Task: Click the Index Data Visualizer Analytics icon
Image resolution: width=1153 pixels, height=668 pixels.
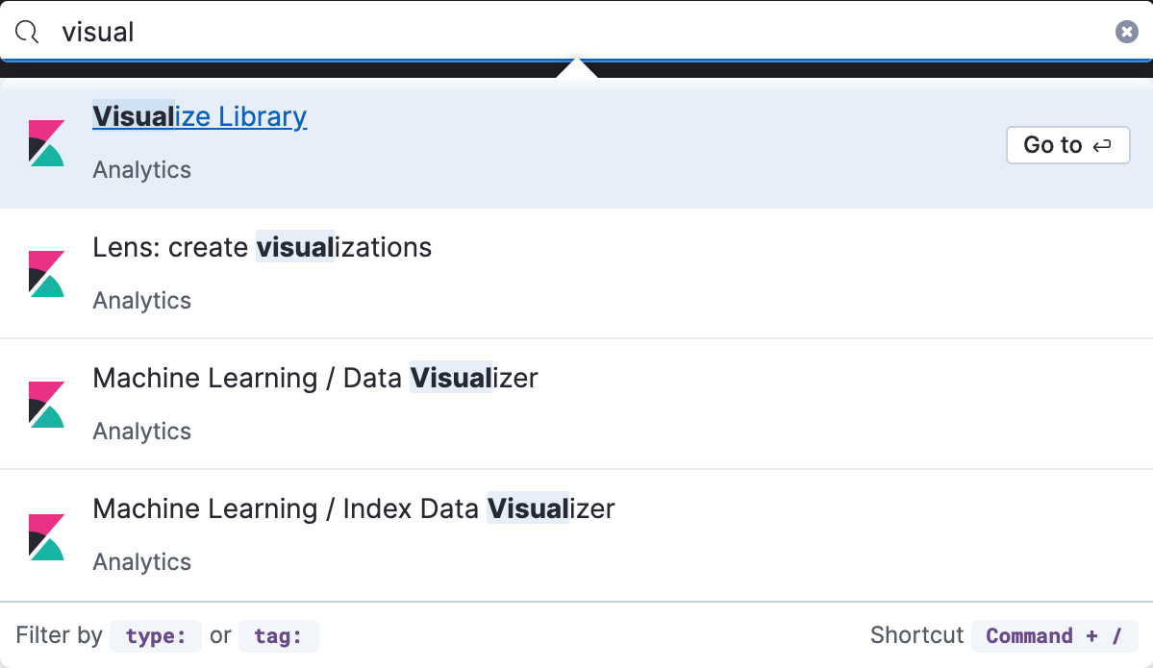Action: coord(46,534)
